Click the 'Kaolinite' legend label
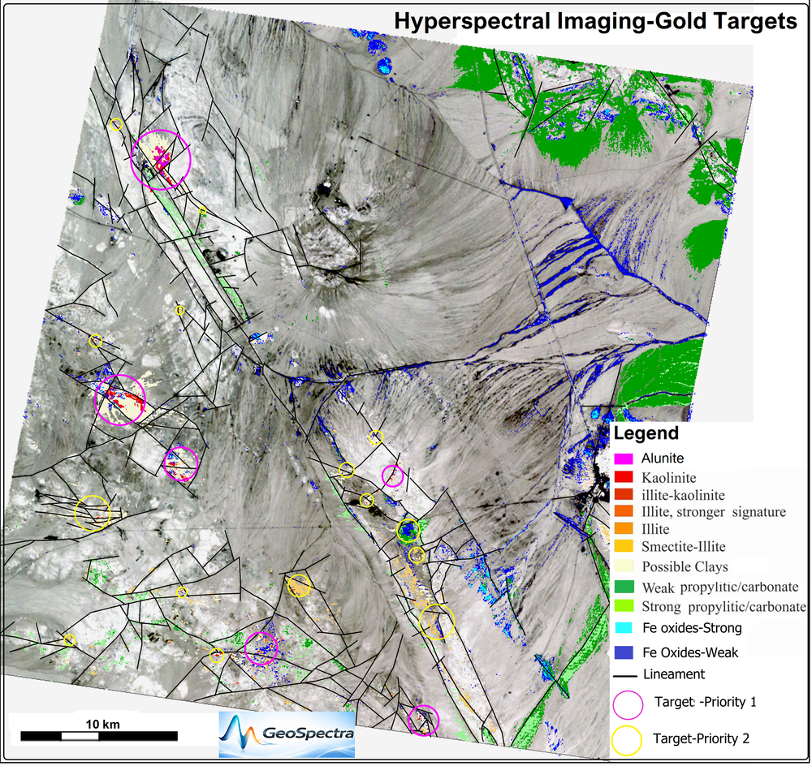The width and height of the screenshot is (812, 766). click(668, 477)
